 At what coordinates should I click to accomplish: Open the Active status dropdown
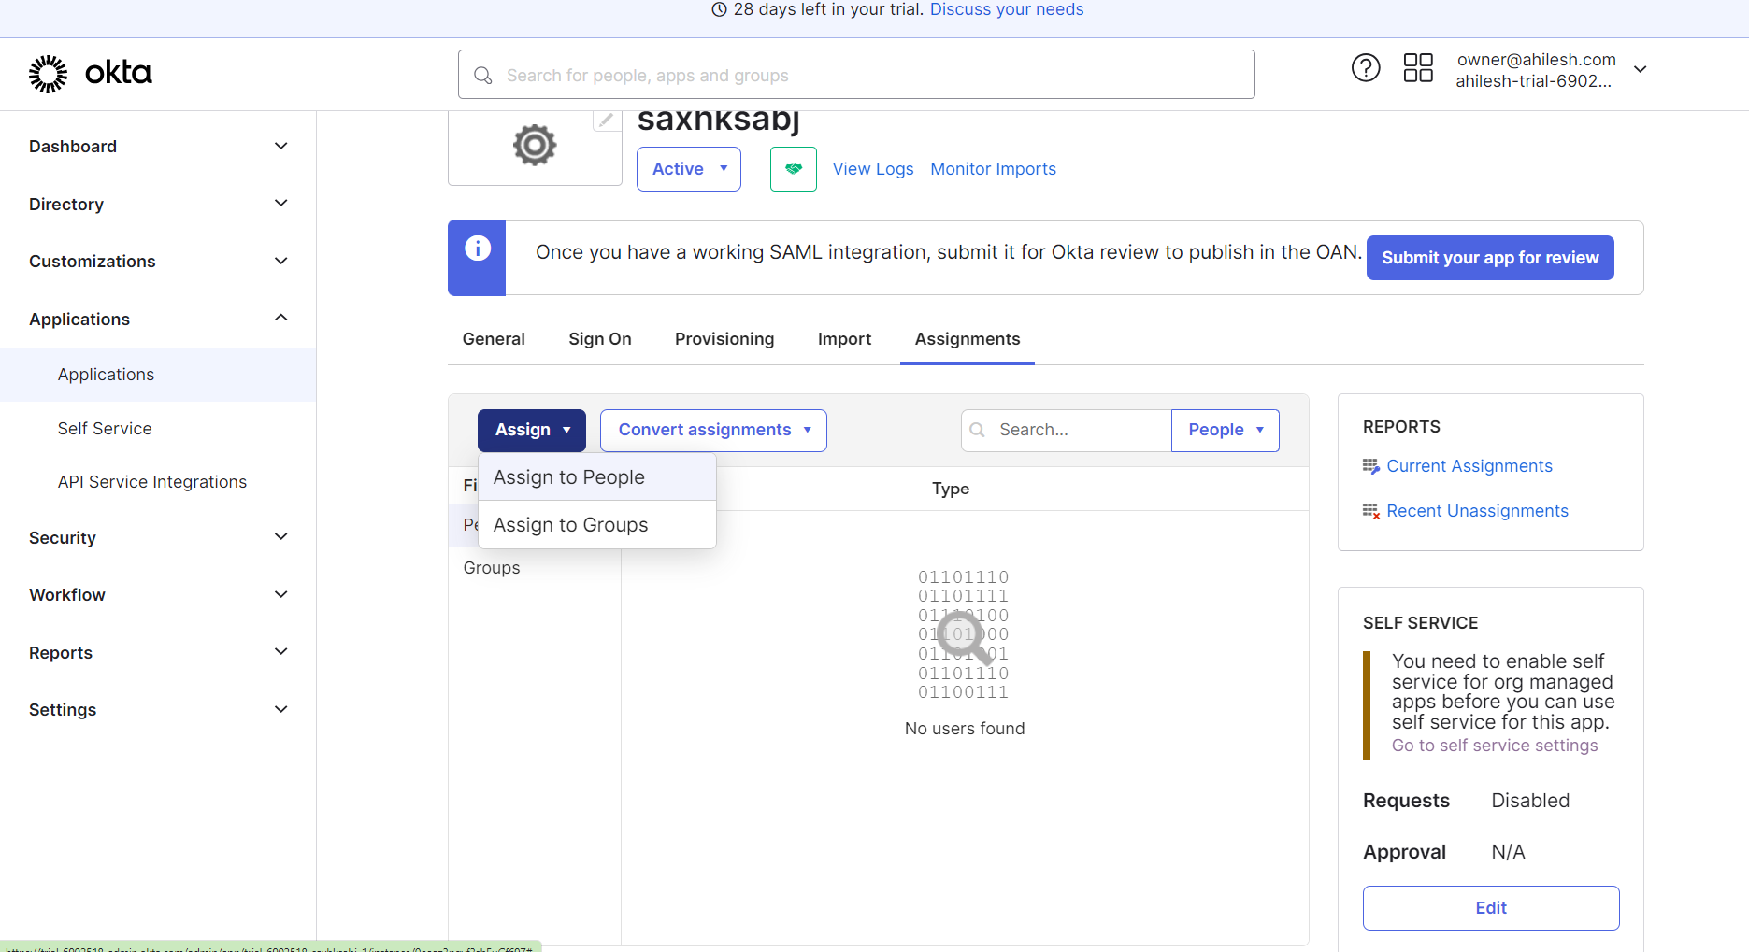[x=689, y=169]
